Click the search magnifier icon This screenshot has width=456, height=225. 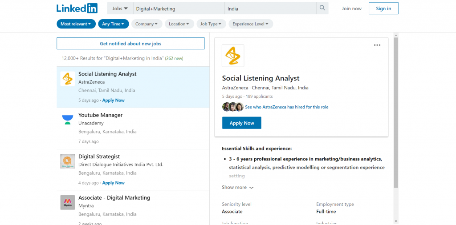(322, 8)
